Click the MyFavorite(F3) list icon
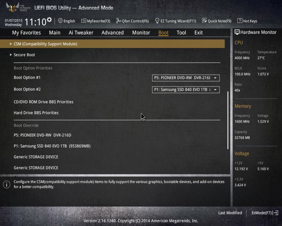Viewport: 282px width, 226px height. click(83, 21)
